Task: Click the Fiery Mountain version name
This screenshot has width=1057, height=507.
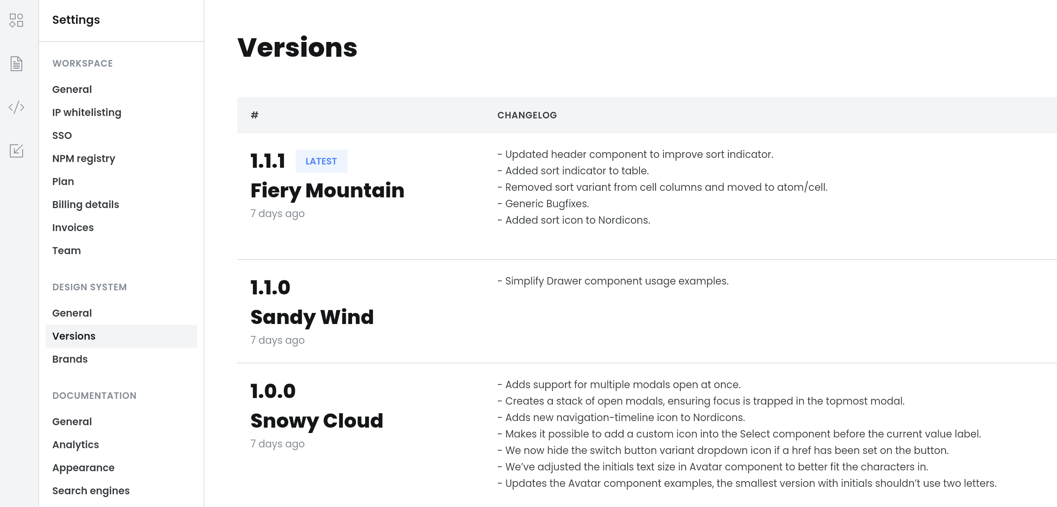Action: tap(327, 190)
